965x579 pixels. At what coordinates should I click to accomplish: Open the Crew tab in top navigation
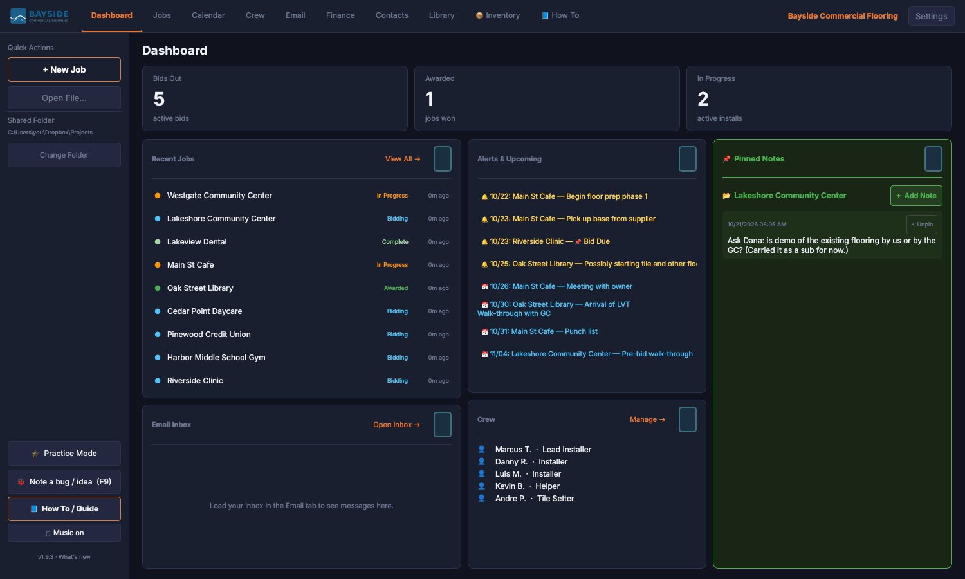point(255,15)
